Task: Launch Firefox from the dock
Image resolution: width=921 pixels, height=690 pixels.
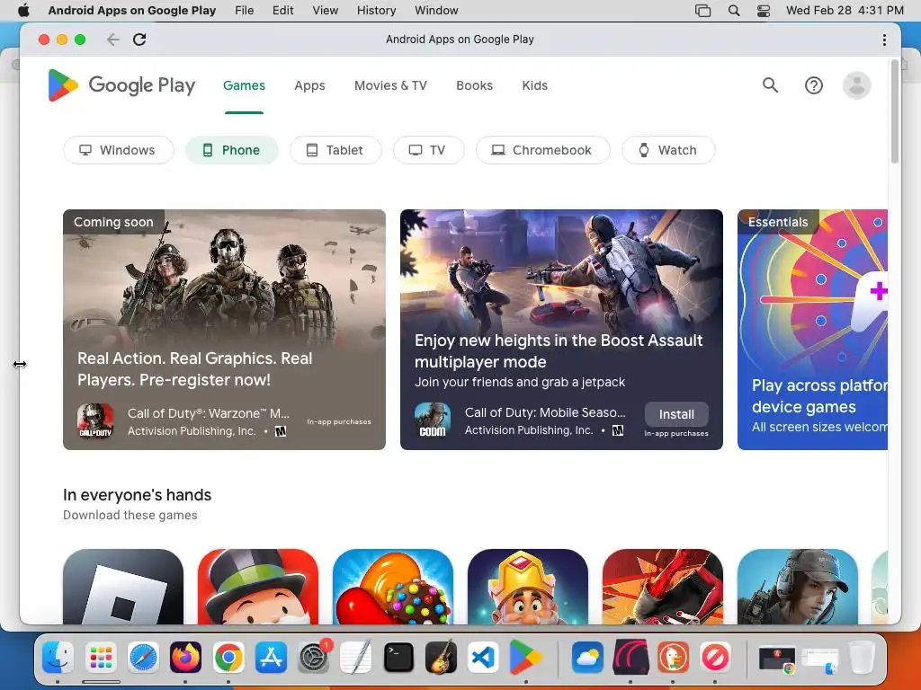Action: pos(185,657)
